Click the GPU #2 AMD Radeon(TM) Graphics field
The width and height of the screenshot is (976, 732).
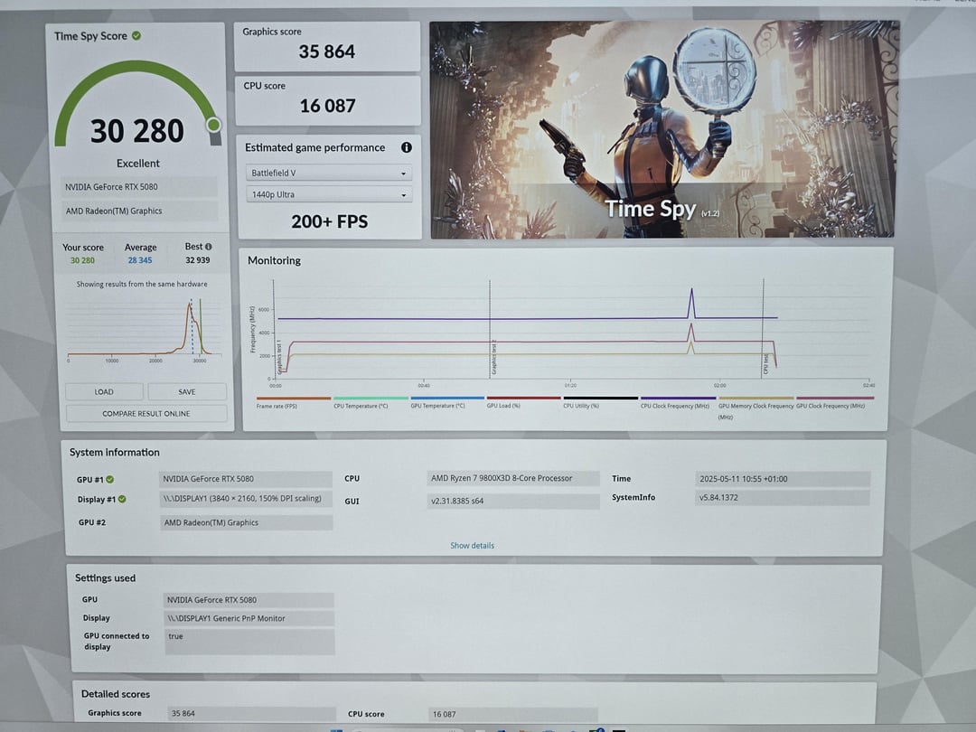click(x=246, y=522)
